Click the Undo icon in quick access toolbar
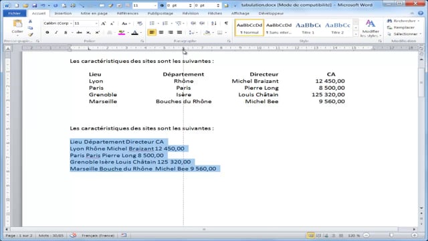The width and height of the screenshot is (428, 241). [x=43, y=5]
